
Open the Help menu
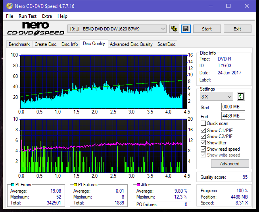(x=62, y=16)
